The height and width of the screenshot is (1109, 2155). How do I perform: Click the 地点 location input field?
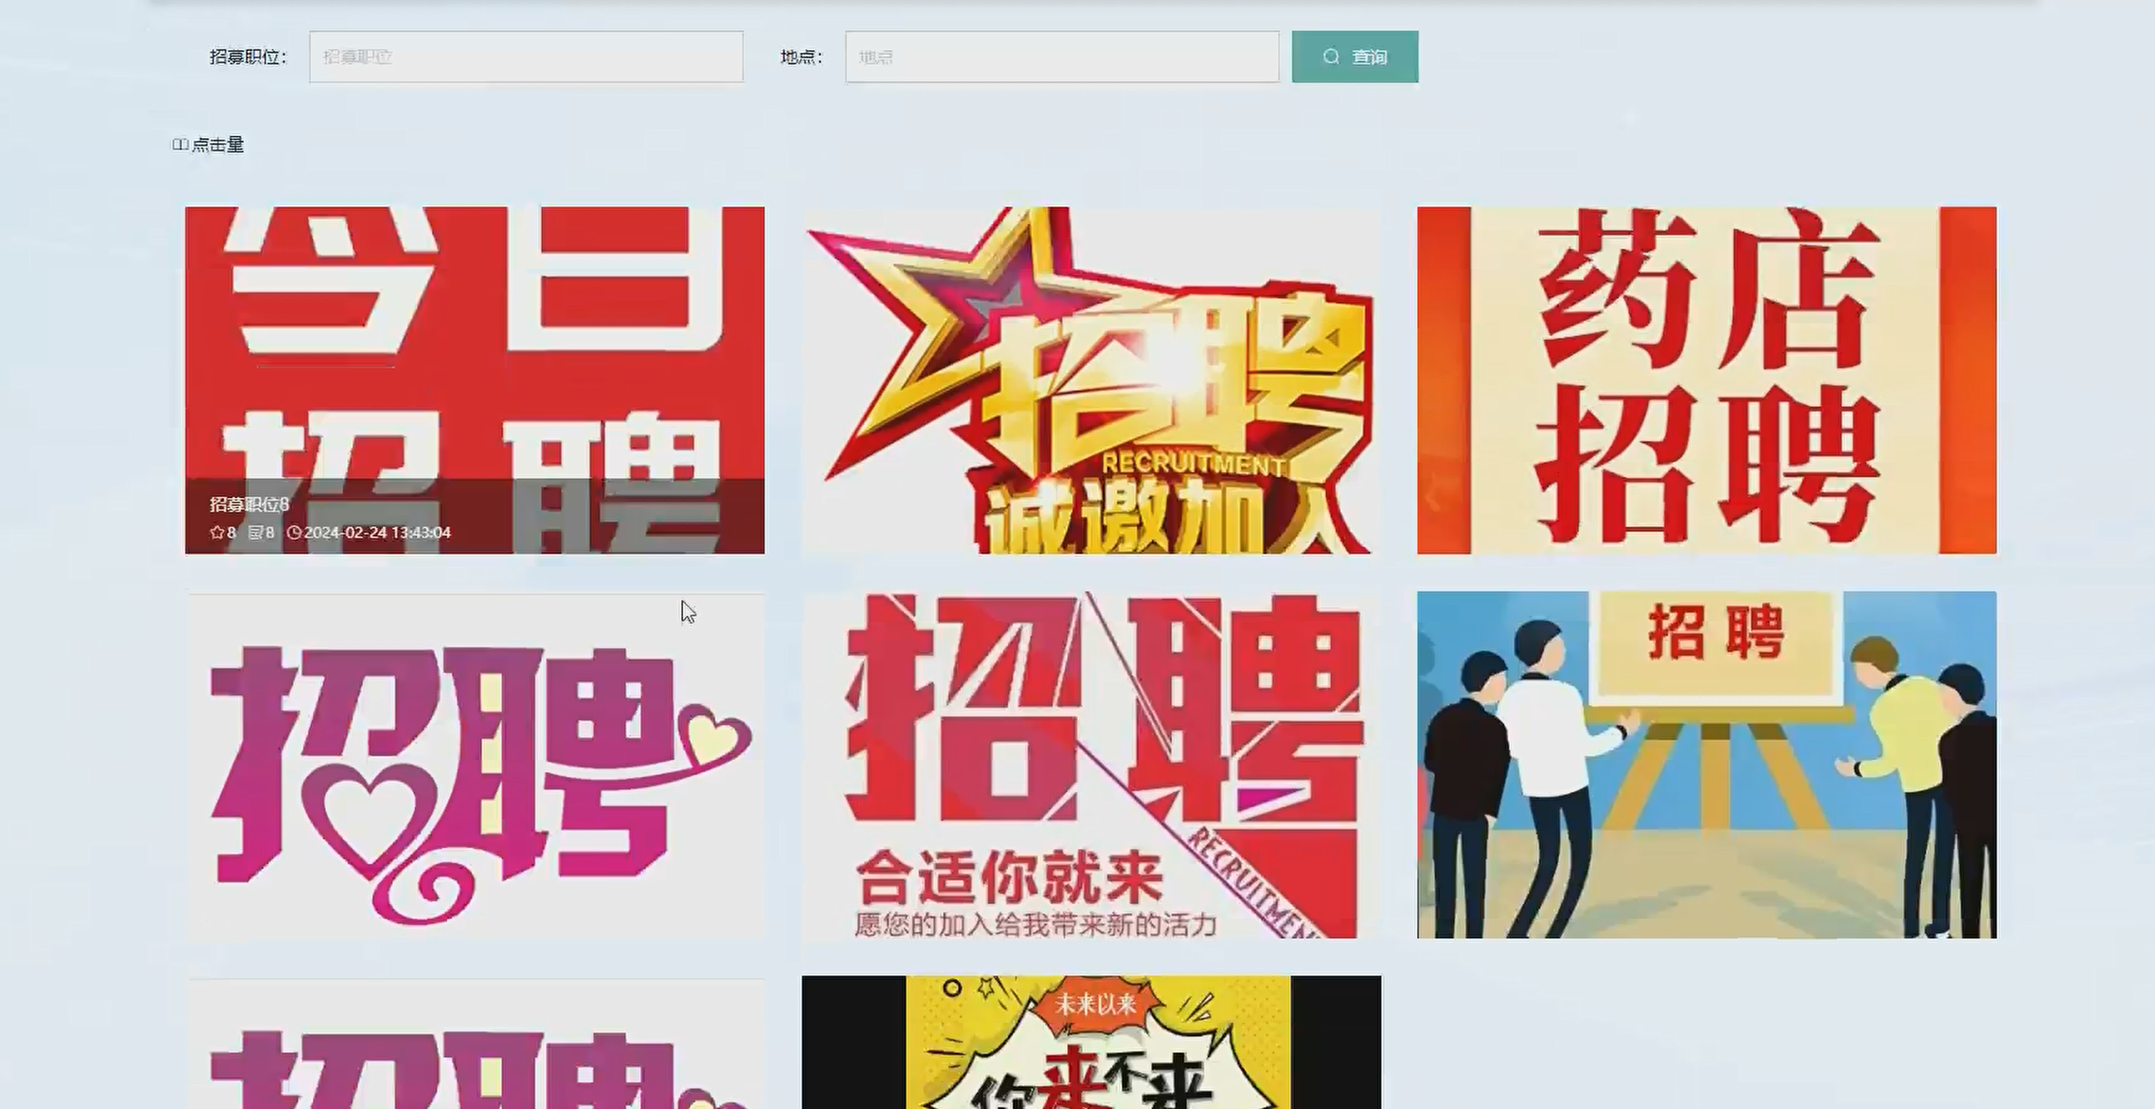1062,57
